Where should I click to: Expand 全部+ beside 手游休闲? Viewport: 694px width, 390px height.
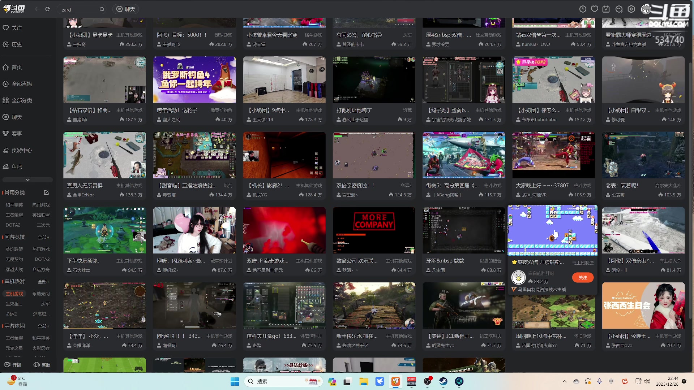(43, 326)
